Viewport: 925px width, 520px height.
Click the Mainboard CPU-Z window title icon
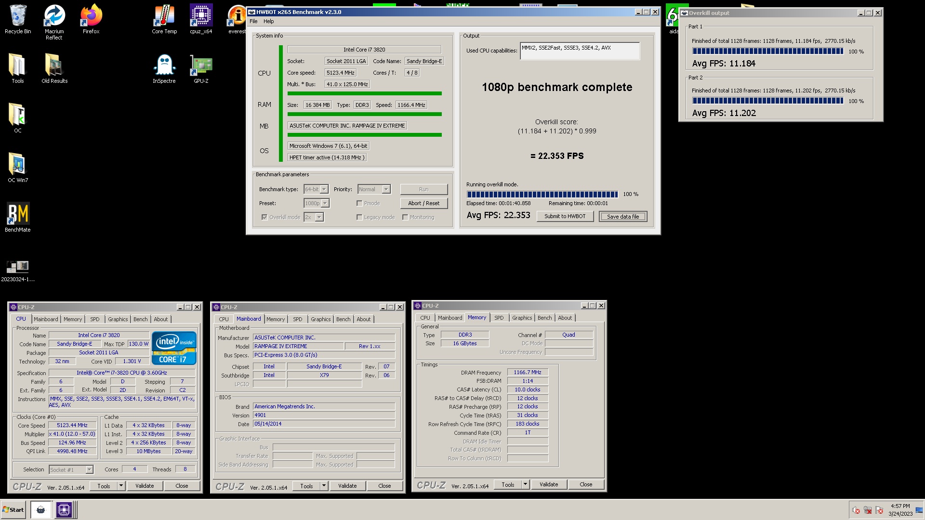216,307
